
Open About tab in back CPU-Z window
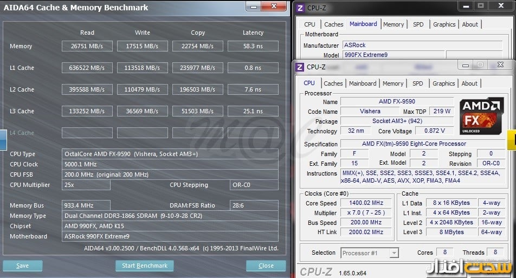click(470, 24)
